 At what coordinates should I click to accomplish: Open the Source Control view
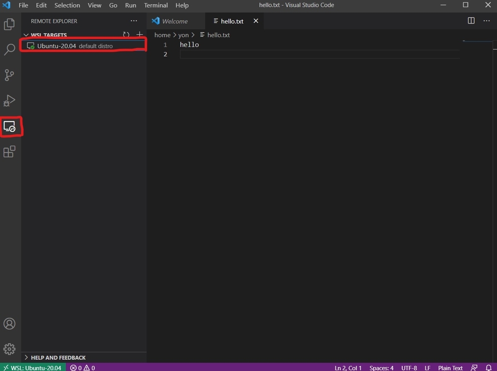click(x=9, y=75)
